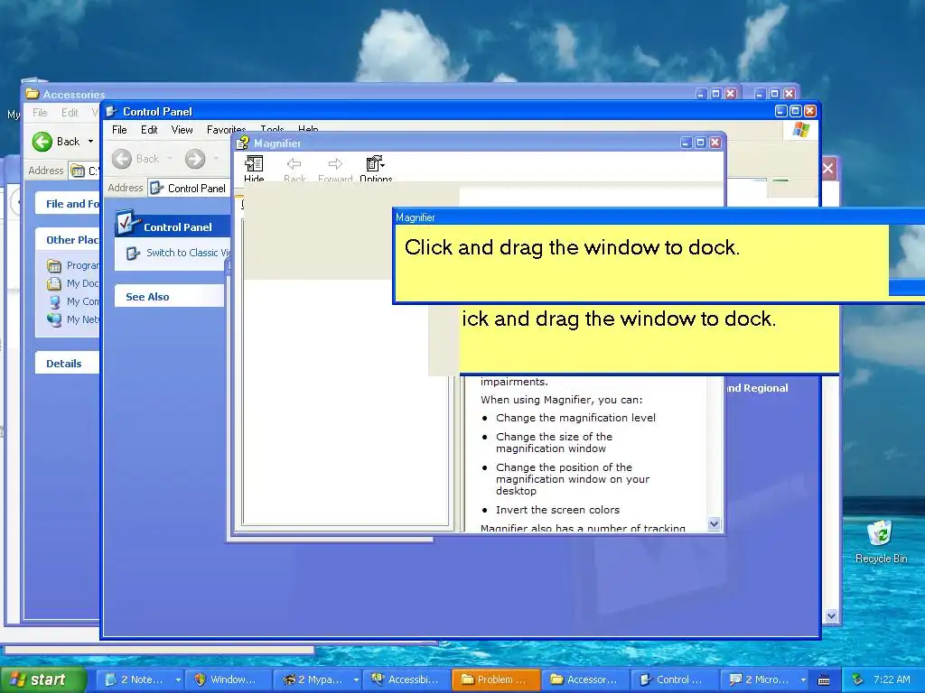
Task: Click 'Change the size of the' help bullet
Action: click(x=554, y=437)
